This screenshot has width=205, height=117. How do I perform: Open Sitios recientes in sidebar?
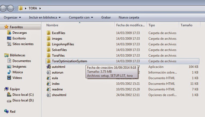(23, 44)
